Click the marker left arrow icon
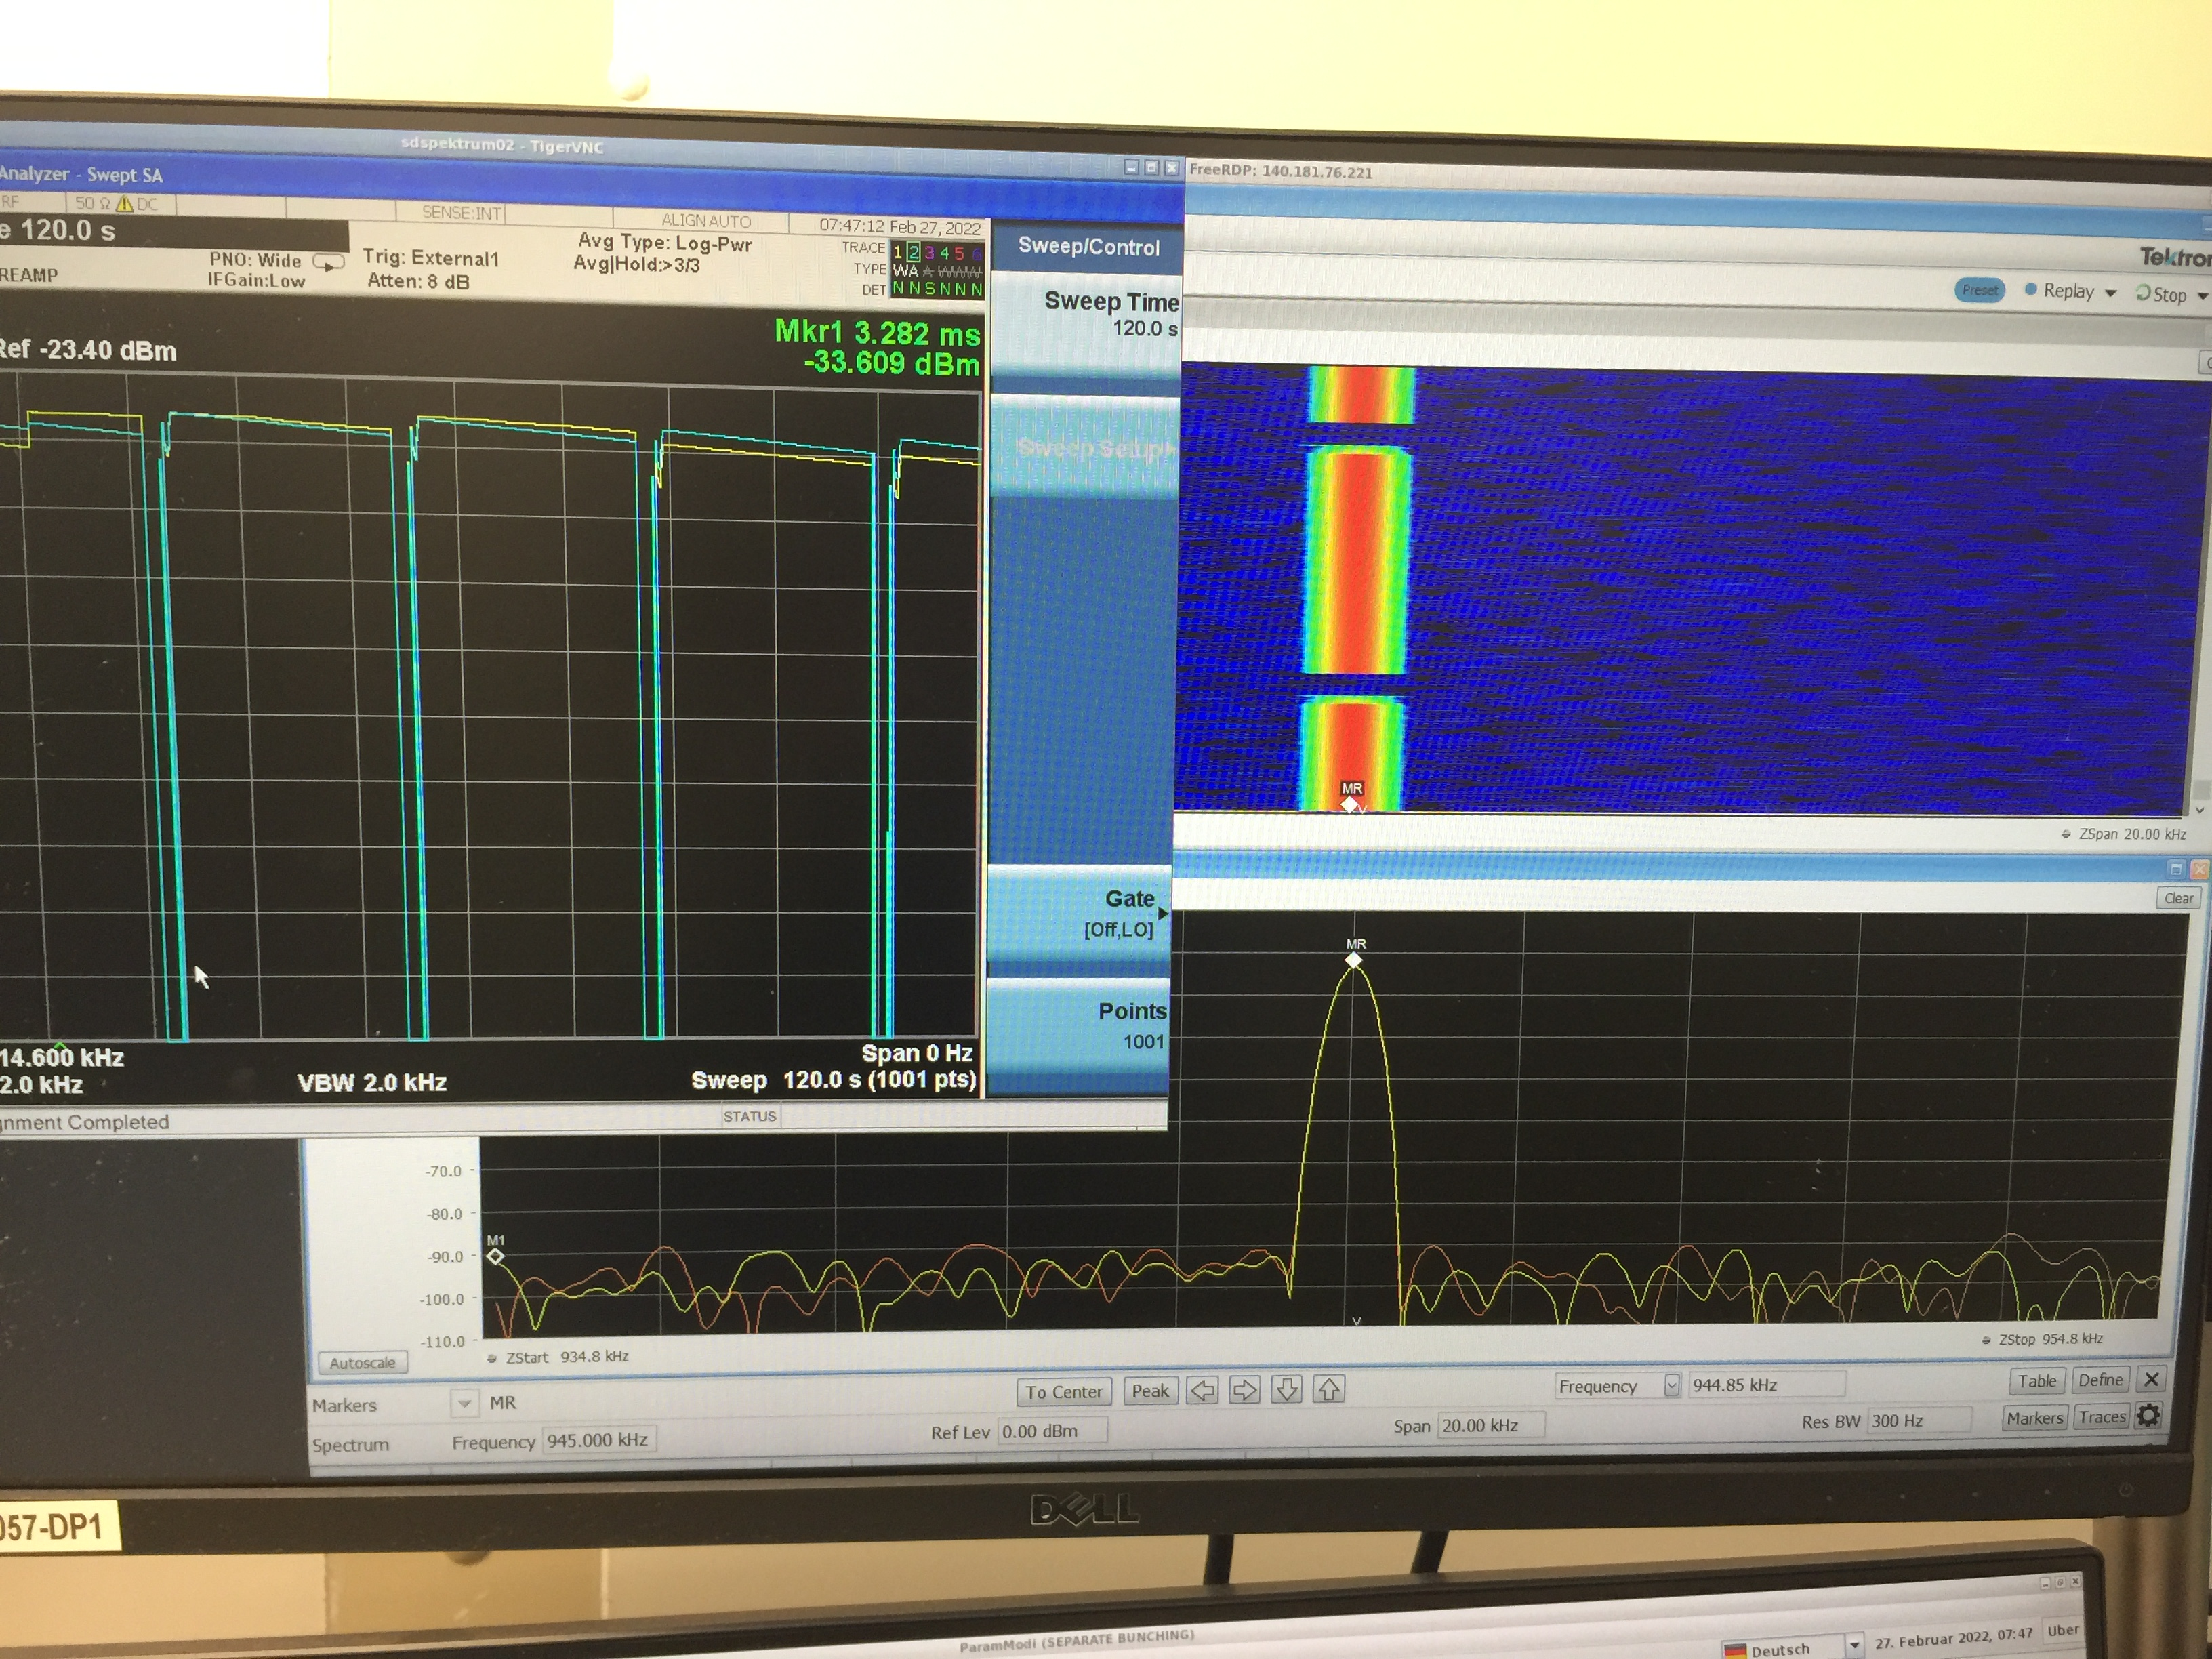Screen dimensions: 2212x1659 [x=1202, y=1390]
